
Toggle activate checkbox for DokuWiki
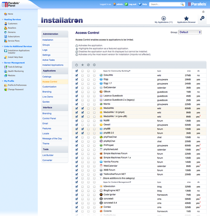pos(77,75)
